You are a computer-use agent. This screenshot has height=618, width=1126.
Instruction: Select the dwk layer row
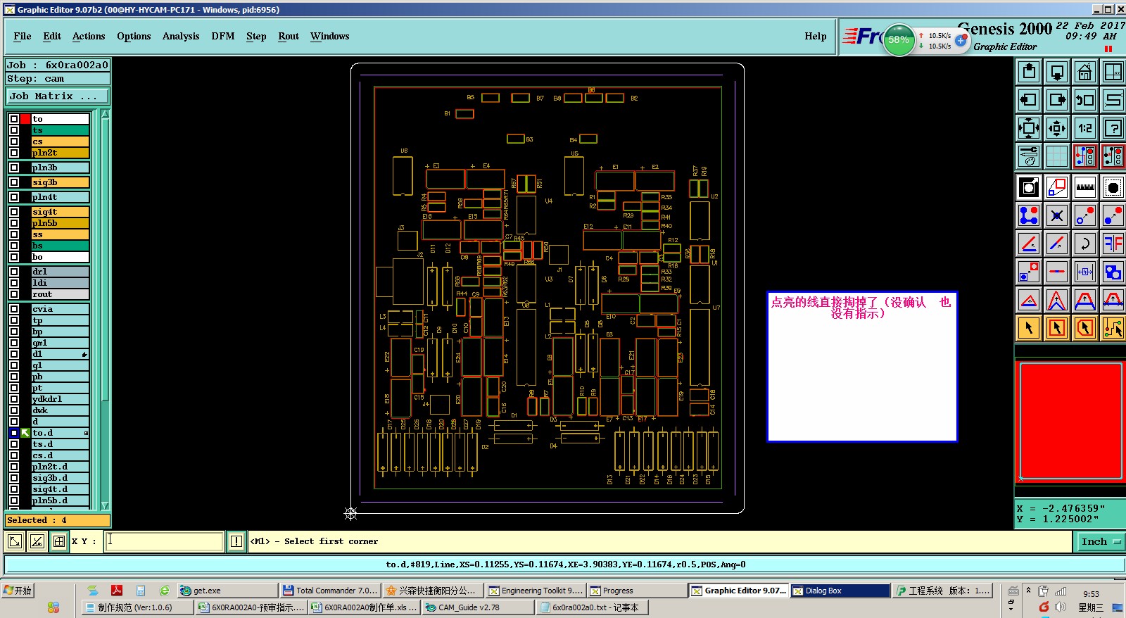60,410
